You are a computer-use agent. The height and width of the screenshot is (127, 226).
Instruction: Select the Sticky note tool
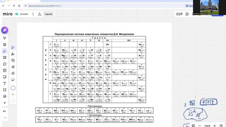[x=5, y=77]
